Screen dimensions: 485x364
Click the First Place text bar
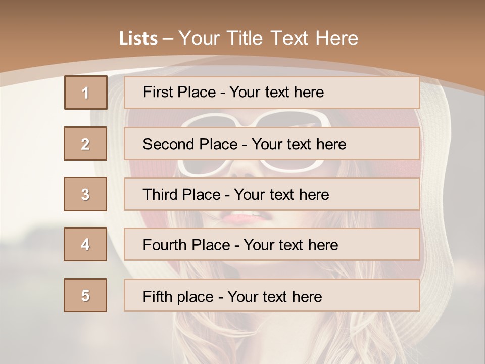[271, 93]
